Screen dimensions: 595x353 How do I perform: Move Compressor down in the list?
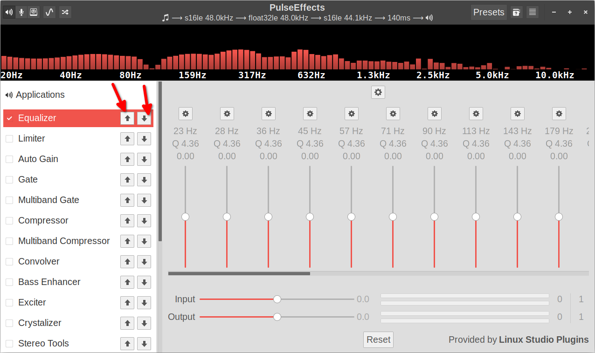(144, 221)
